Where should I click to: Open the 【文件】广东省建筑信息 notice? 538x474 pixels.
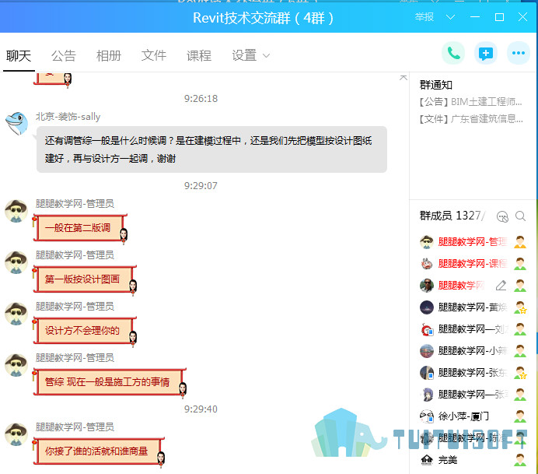coord(471,119)
